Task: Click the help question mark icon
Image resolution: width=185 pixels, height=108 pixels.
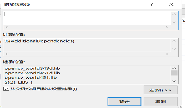Action: click(152, 5)
